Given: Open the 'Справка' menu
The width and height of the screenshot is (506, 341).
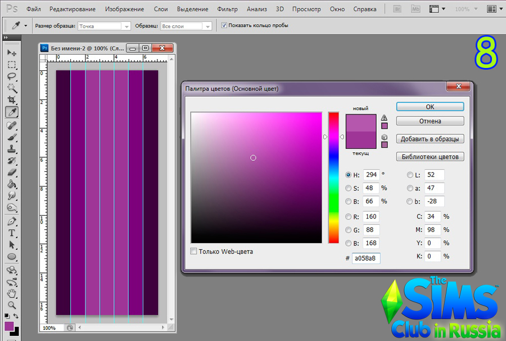Looking at the screenshot, I should click(x=365, y=9).
